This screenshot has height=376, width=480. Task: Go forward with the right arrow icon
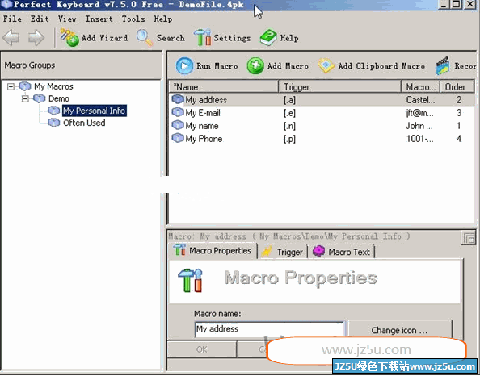36,38
